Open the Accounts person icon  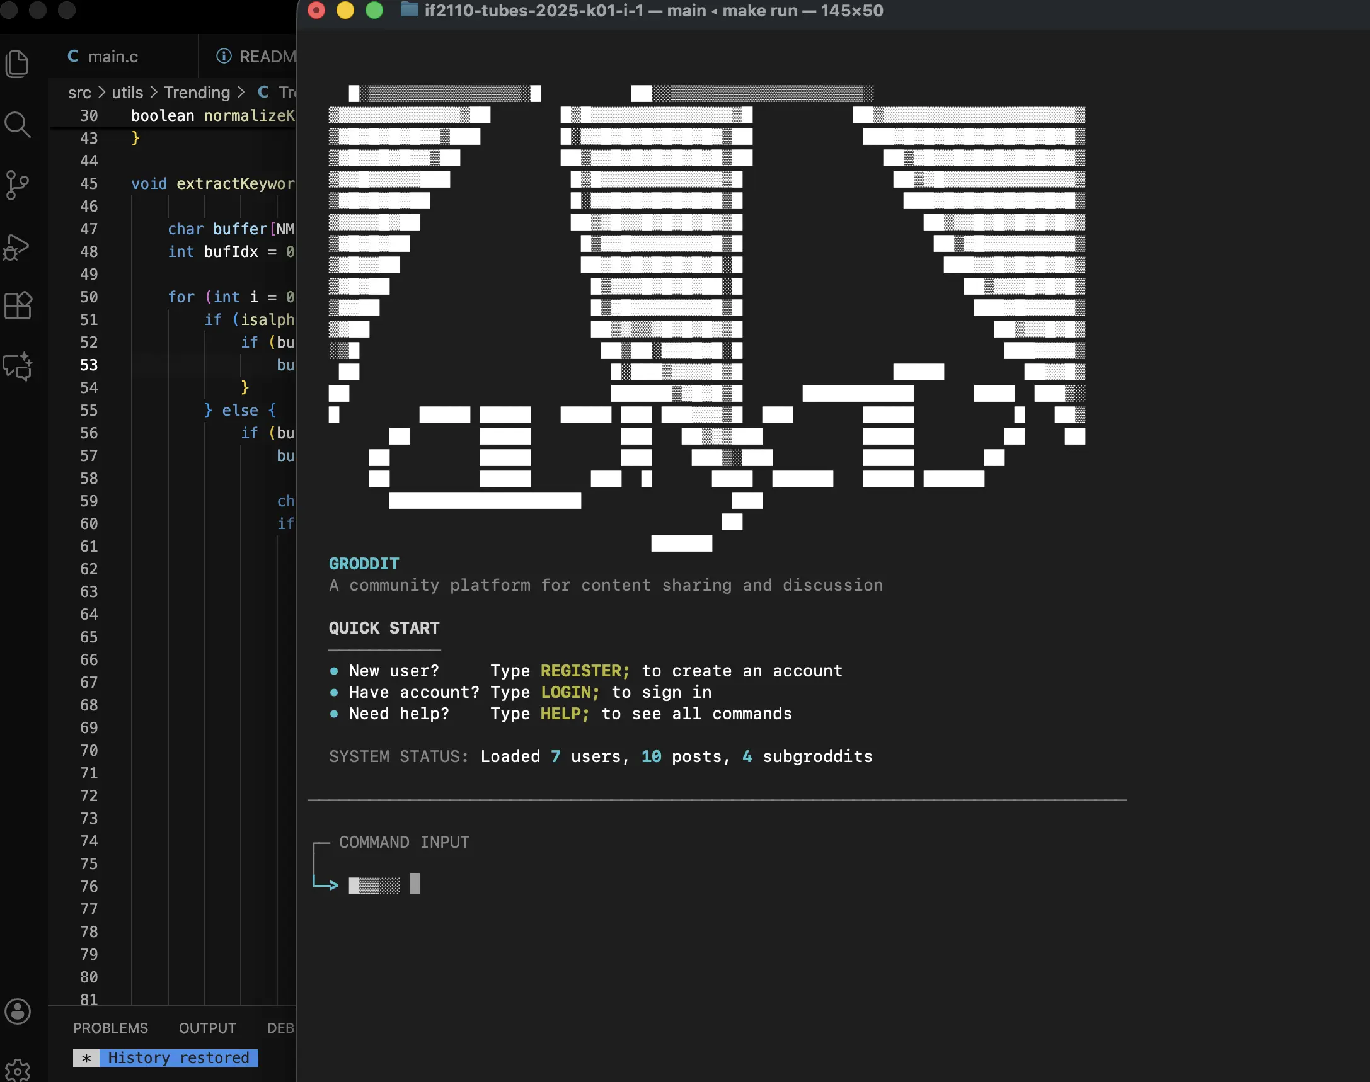pyautogui.click(x=17, y=1011)
